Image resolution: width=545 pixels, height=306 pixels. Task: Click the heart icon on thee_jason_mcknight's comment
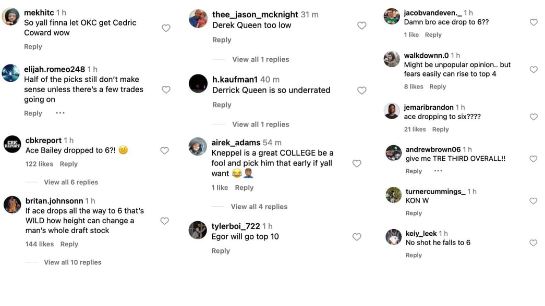[x=361, y=25]
